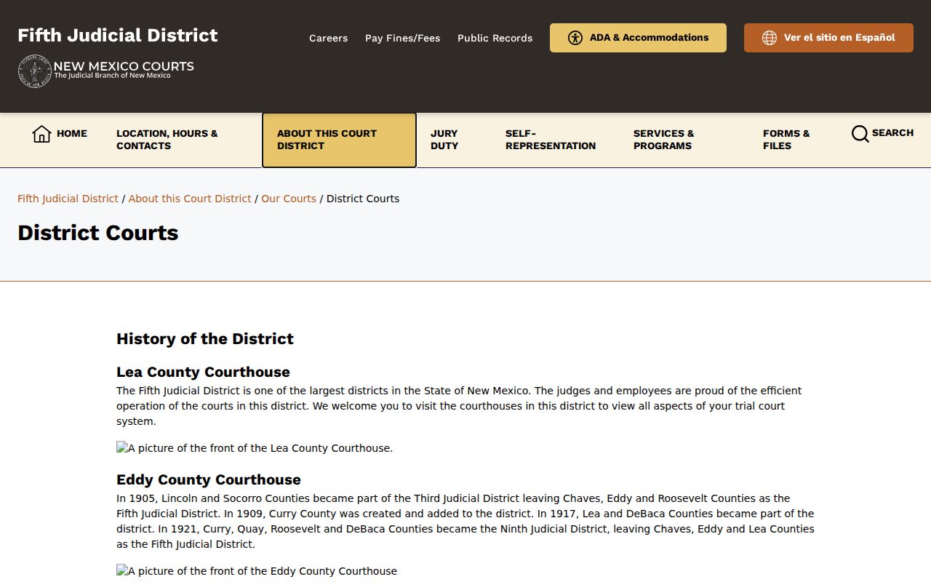
Task: Click the SEARCH label in navigation
Action: 892,133
